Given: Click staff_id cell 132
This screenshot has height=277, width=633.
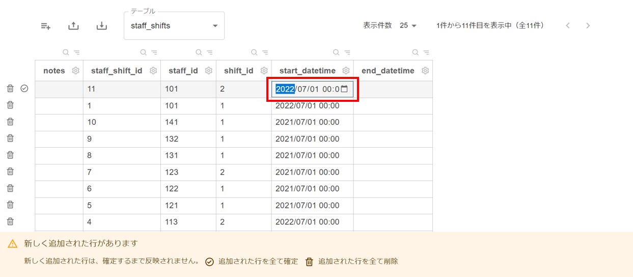Looking at the screenshot, I should (x=188, y=139).
